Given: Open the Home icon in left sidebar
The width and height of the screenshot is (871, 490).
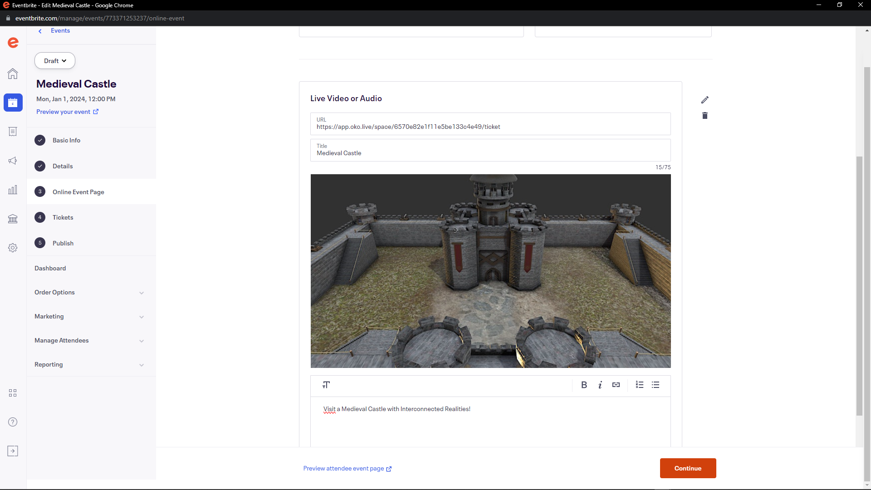Looking at the screenshot, I should (x=13, y=73).
